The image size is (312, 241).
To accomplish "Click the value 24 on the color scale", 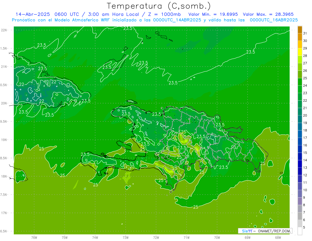I will 305,86.
